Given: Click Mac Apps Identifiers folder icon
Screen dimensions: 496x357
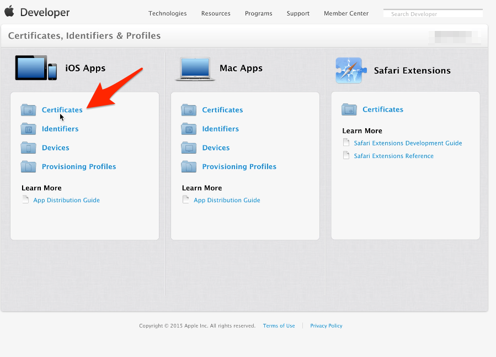Looking at the screenshot, I should 189,129.
